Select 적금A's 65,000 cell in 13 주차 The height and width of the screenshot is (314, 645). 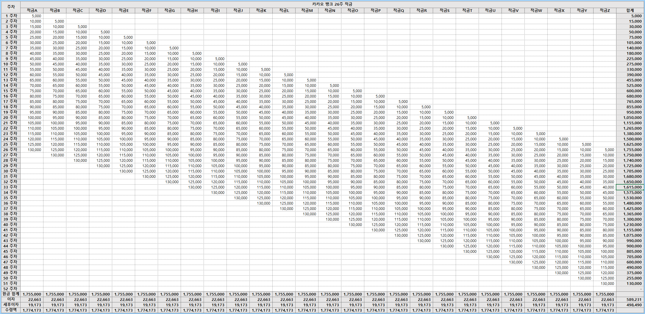coord(32,80)
